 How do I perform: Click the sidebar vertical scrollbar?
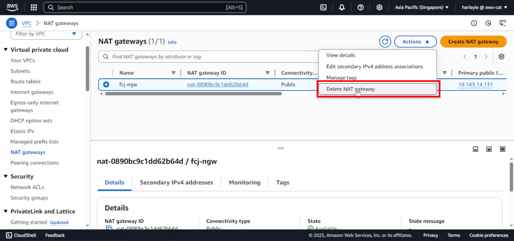(87, 69)
